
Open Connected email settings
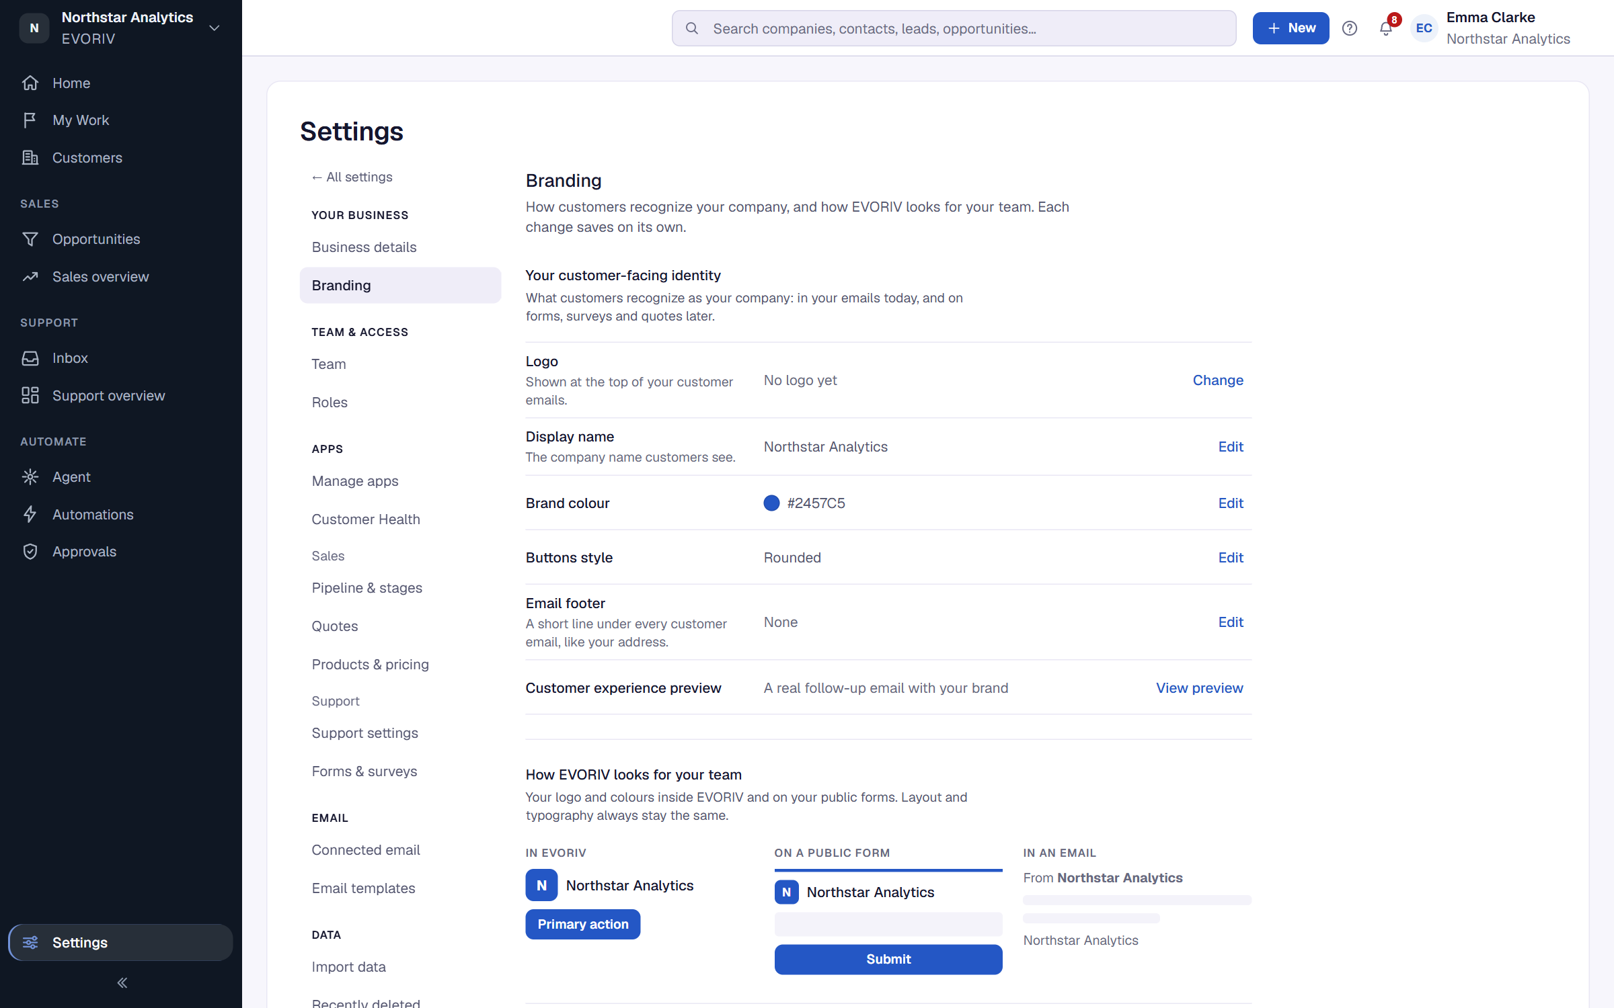click(400, 850)
